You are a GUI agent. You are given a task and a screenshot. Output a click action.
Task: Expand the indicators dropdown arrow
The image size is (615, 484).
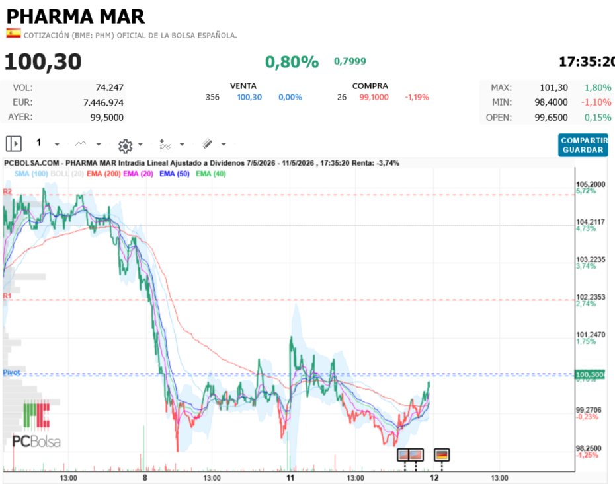click(182, 144)
